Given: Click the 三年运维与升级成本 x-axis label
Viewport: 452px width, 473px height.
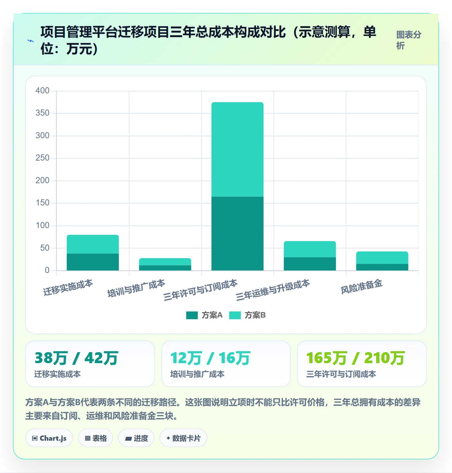Looking at the screenshot, I should [273, 290].
